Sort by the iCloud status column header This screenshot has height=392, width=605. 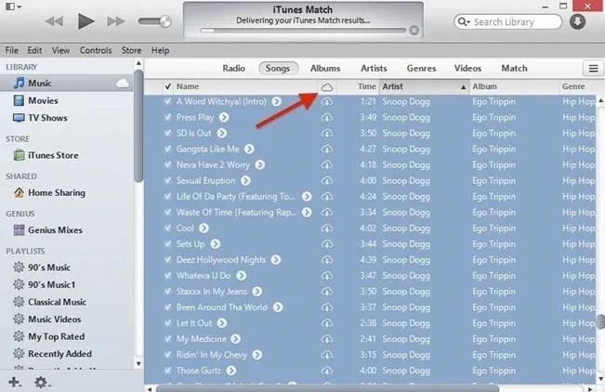(x=327, y=87)
